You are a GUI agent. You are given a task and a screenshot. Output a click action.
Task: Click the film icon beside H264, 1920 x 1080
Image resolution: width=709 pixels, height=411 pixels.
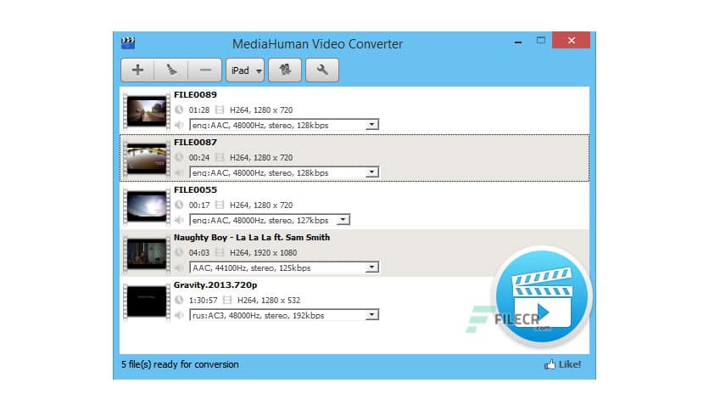pyautogui.click(x=220, y=252)
